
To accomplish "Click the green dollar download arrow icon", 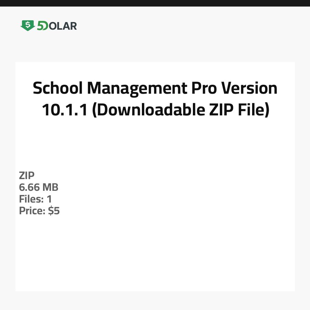I will click(x=28, y=25).
